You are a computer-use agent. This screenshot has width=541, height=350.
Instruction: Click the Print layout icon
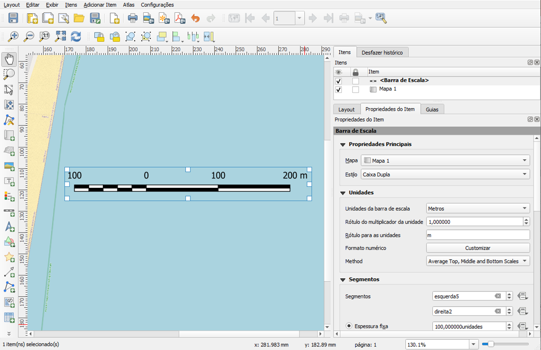(132, 19)
